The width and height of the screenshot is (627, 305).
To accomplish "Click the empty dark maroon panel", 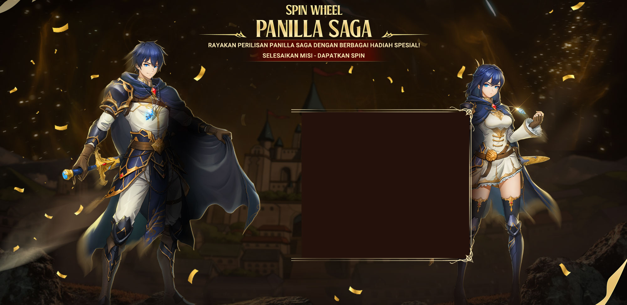I will coord(385,185).
